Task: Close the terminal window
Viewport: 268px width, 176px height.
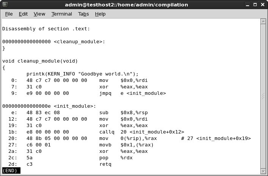Action: [x=263, y=5]
